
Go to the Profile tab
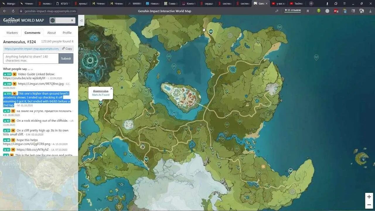[x=67, y=33]
